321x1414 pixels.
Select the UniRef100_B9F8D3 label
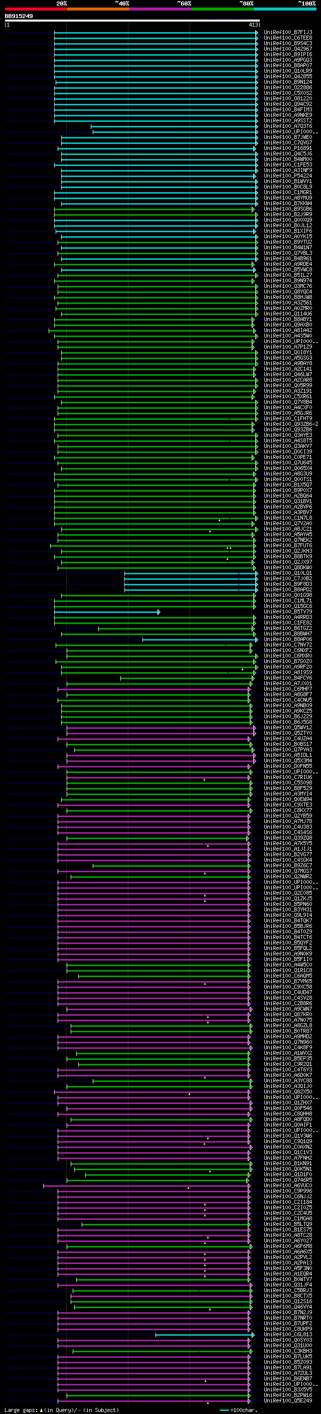pos(288,584)
